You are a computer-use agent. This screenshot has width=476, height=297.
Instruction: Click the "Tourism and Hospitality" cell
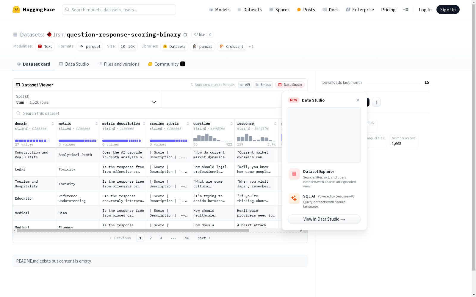pos(34,184)
